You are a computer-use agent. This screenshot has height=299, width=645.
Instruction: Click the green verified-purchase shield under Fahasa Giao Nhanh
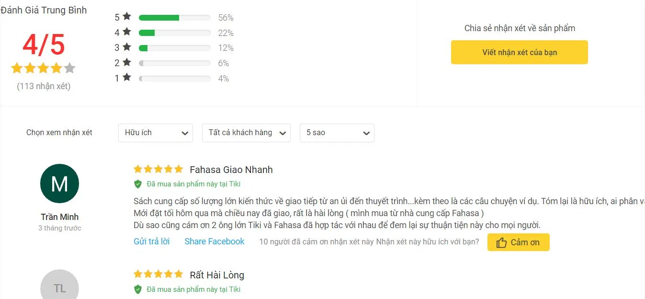(138, 184)
